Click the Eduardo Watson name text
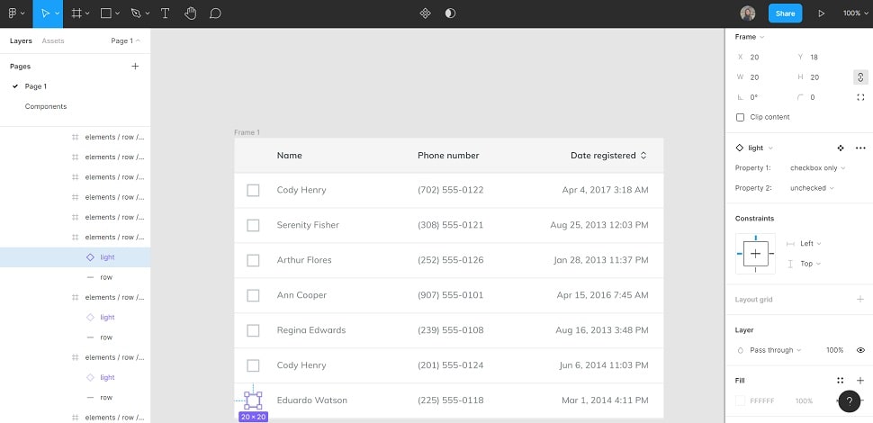The height and width of the screenshot is (423, 873). point(311,400)
